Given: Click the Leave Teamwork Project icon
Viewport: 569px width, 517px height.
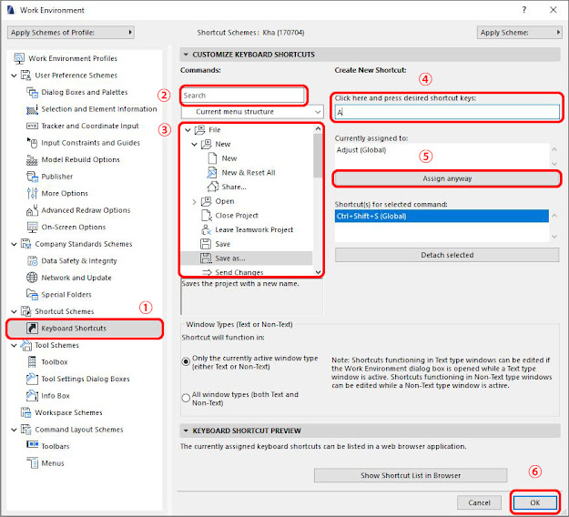Looking at the screenshot, I should pos(206,229).
